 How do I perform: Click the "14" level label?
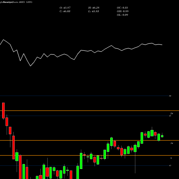pyautogui.click(x=171, y=143)
